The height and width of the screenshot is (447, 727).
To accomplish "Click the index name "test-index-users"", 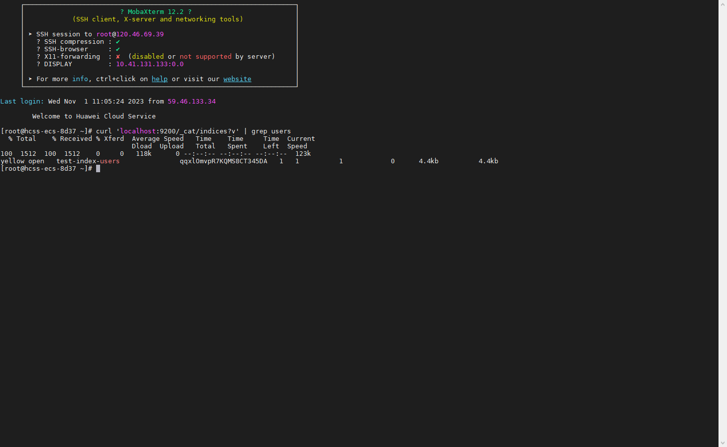I will (x=88, y=161).
